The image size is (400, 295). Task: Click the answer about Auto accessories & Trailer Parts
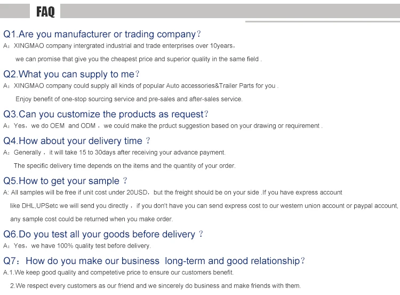click(140, 86)
